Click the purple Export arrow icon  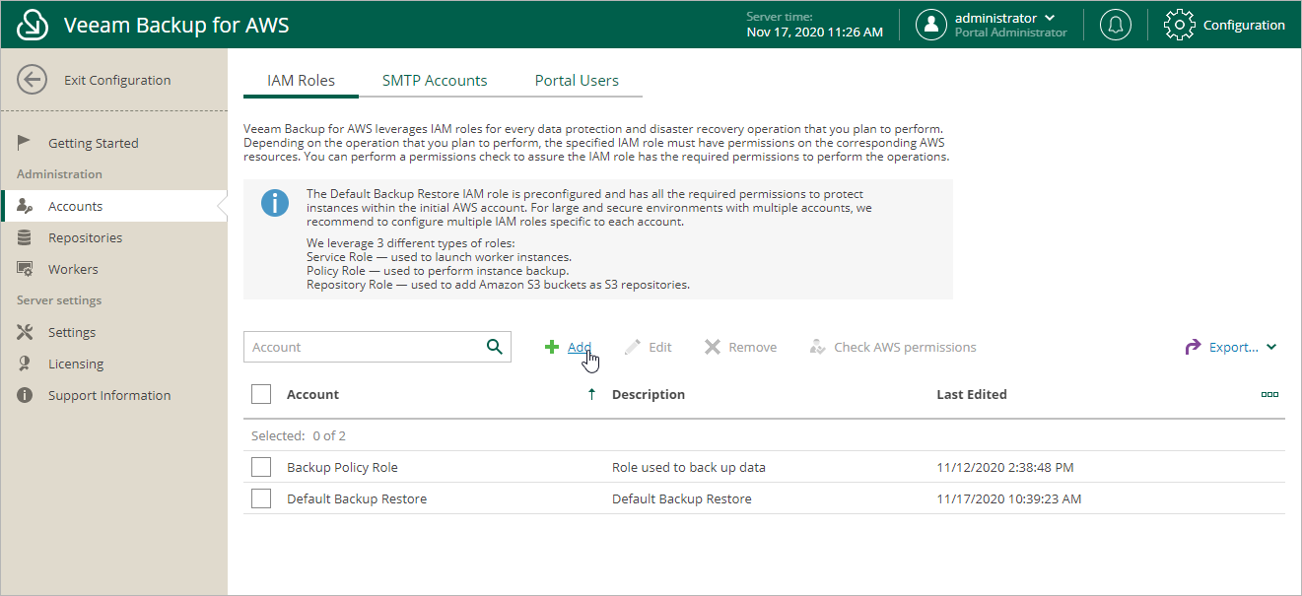(x=1193, y=347)
